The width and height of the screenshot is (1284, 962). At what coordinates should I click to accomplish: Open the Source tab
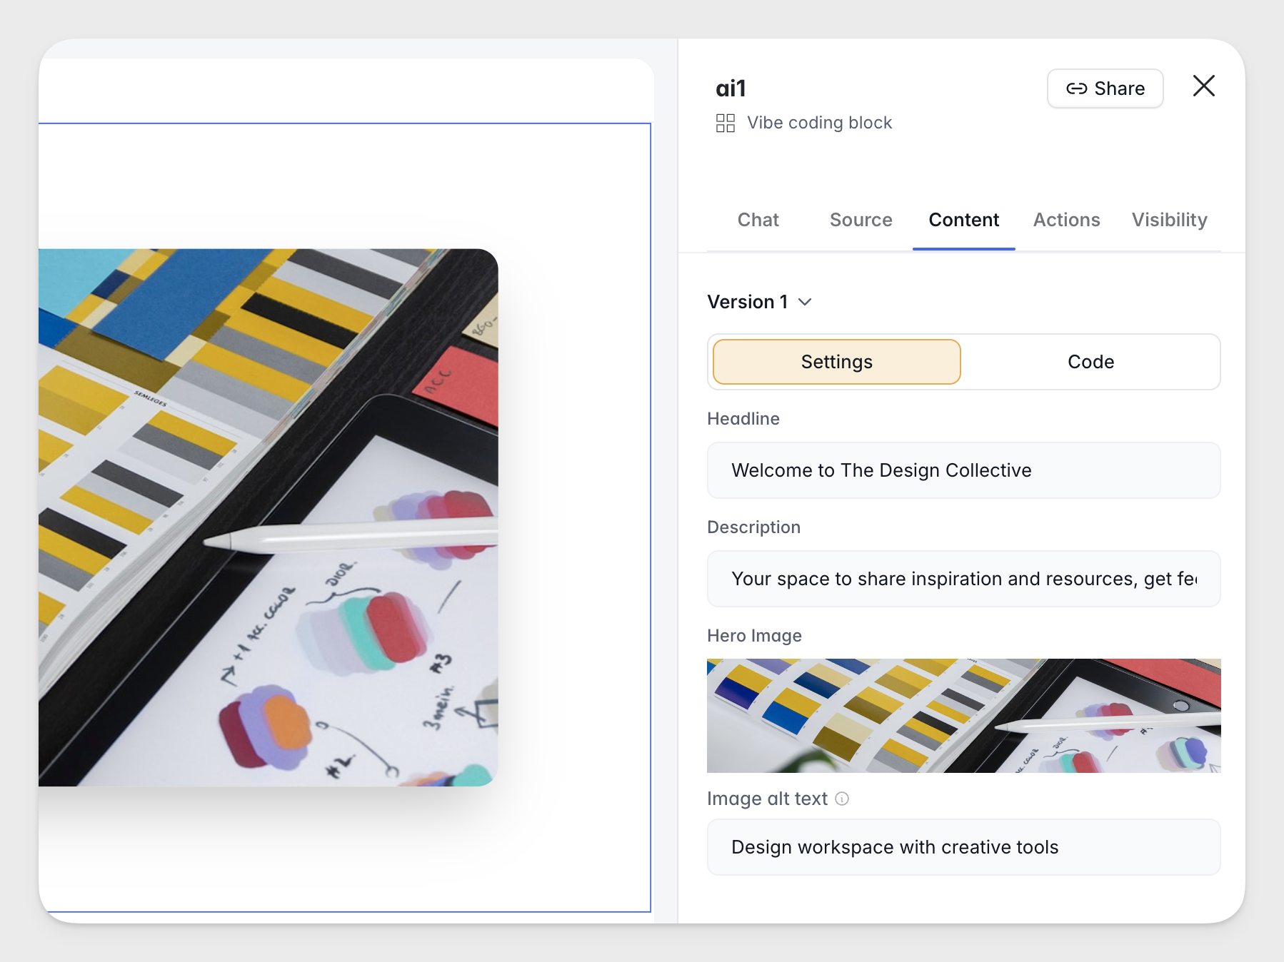(x=861, y=220)
